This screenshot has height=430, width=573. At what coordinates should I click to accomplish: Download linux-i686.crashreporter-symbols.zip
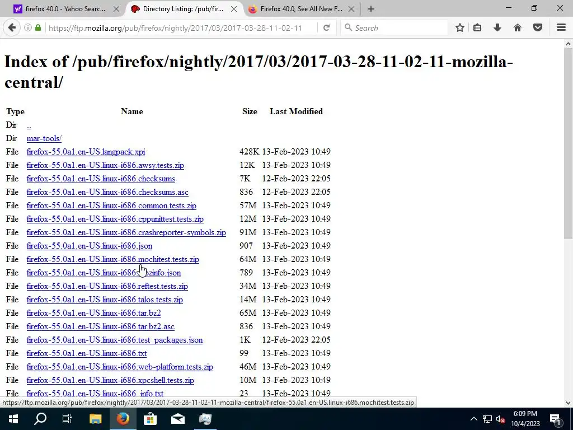[126, 232]
